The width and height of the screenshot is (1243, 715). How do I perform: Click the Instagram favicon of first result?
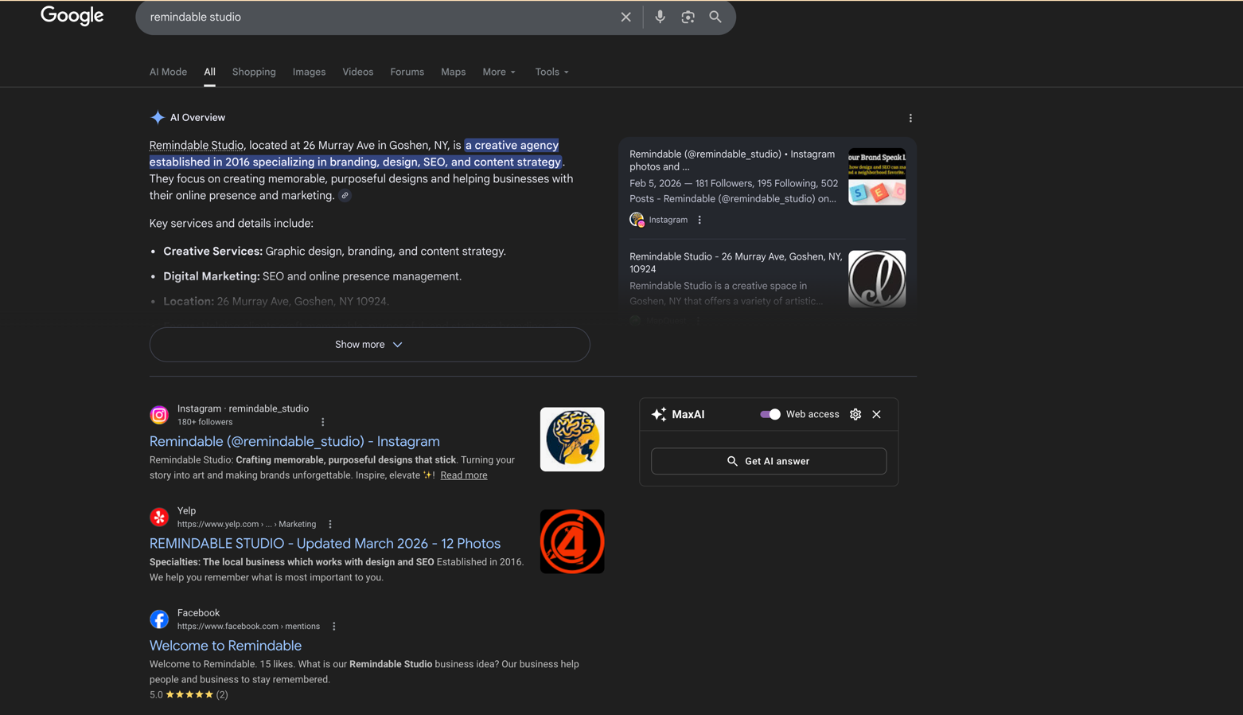159,415
